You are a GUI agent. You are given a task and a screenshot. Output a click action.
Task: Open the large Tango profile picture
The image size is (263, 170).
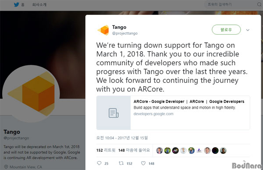(x=31, y=94)
